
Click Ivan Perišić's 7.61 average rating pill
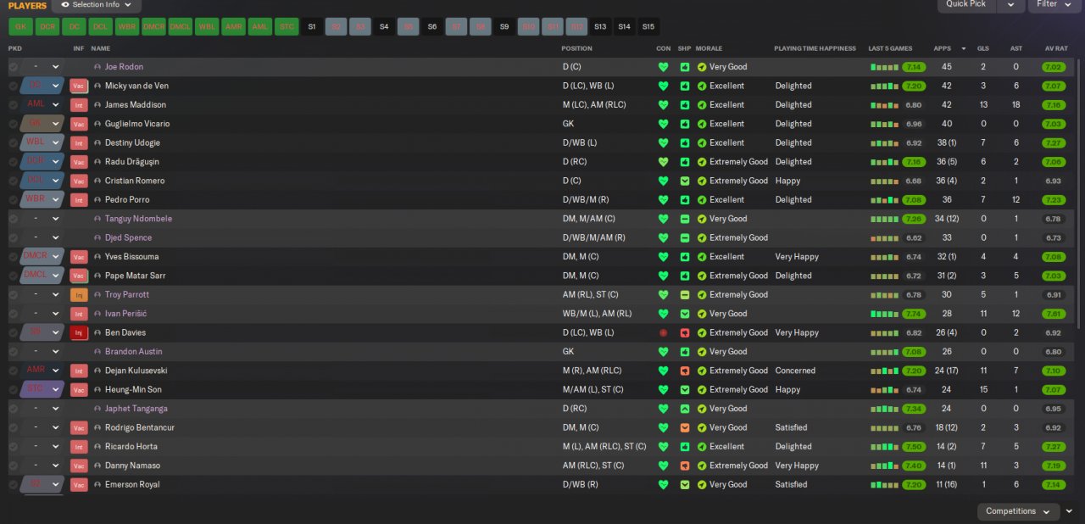click(1054, 314)
